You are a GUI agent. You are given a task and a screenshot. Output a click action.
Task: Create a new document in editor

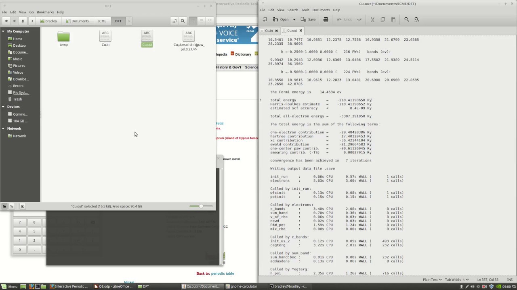265,19
